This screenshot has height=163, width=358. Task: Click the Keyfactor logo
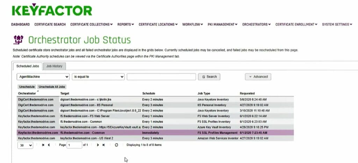52,9
